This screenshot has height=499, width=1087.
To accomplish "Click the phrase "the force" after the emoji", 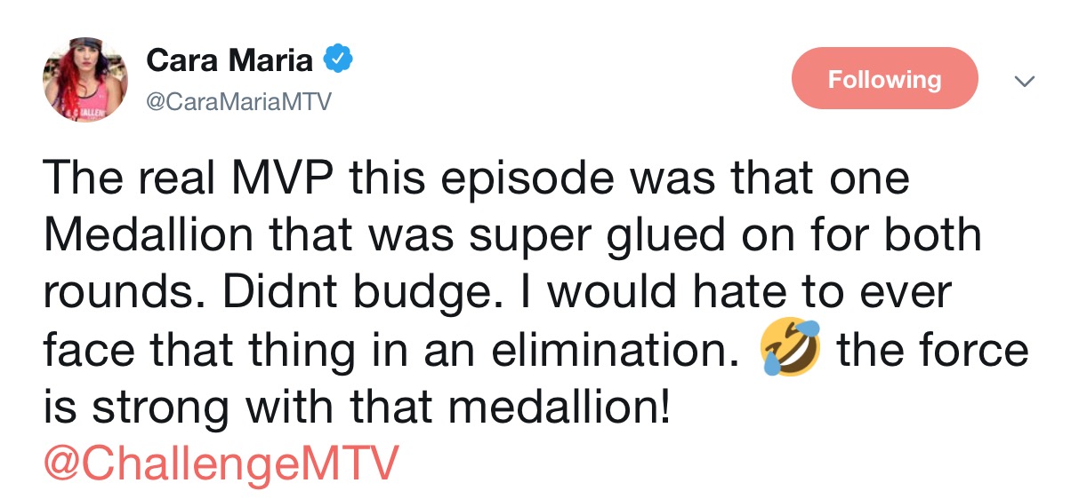I will (932, 352).
